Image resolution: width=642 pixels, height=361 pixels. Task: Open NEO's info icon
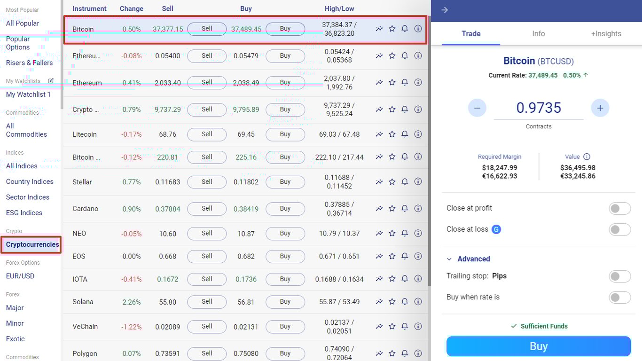click(x=418, y=233)
